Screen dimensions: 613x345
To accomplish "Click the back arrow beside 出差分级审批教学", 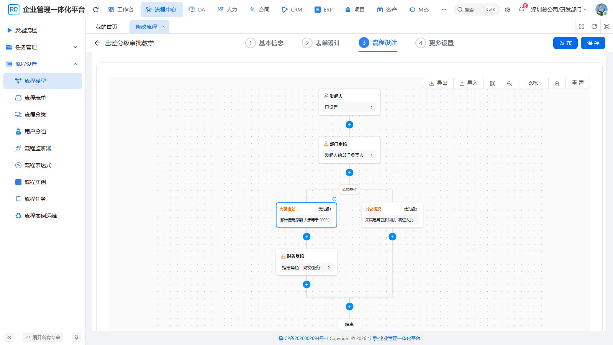I will [x=97, y=43].
